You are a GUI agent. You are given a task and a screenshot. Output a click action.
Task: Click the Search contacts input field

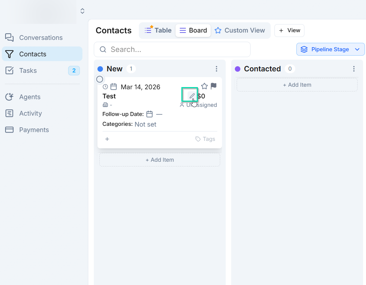(172, 49)
